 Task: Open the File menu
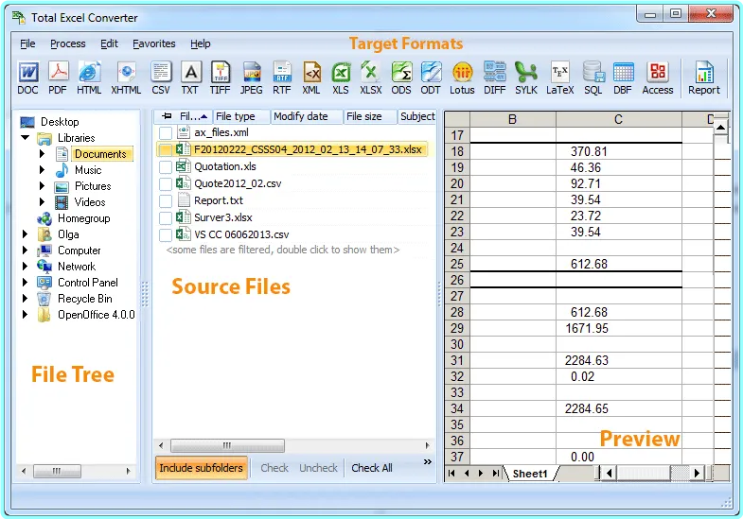[x=27, y=43]
